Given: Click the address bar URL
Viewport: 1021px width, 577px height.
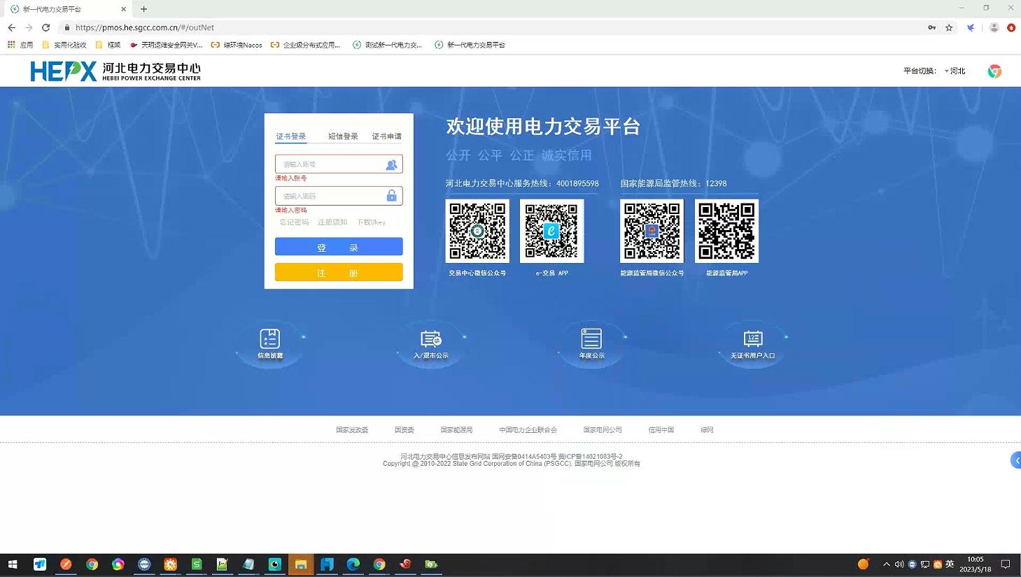Looking at the screenshot, I should [x=145, y=27].
